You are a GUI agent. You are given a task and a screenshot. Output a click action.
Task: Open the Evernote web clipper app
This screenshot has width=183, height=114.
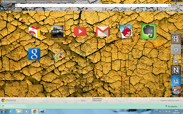coord(149,32)
